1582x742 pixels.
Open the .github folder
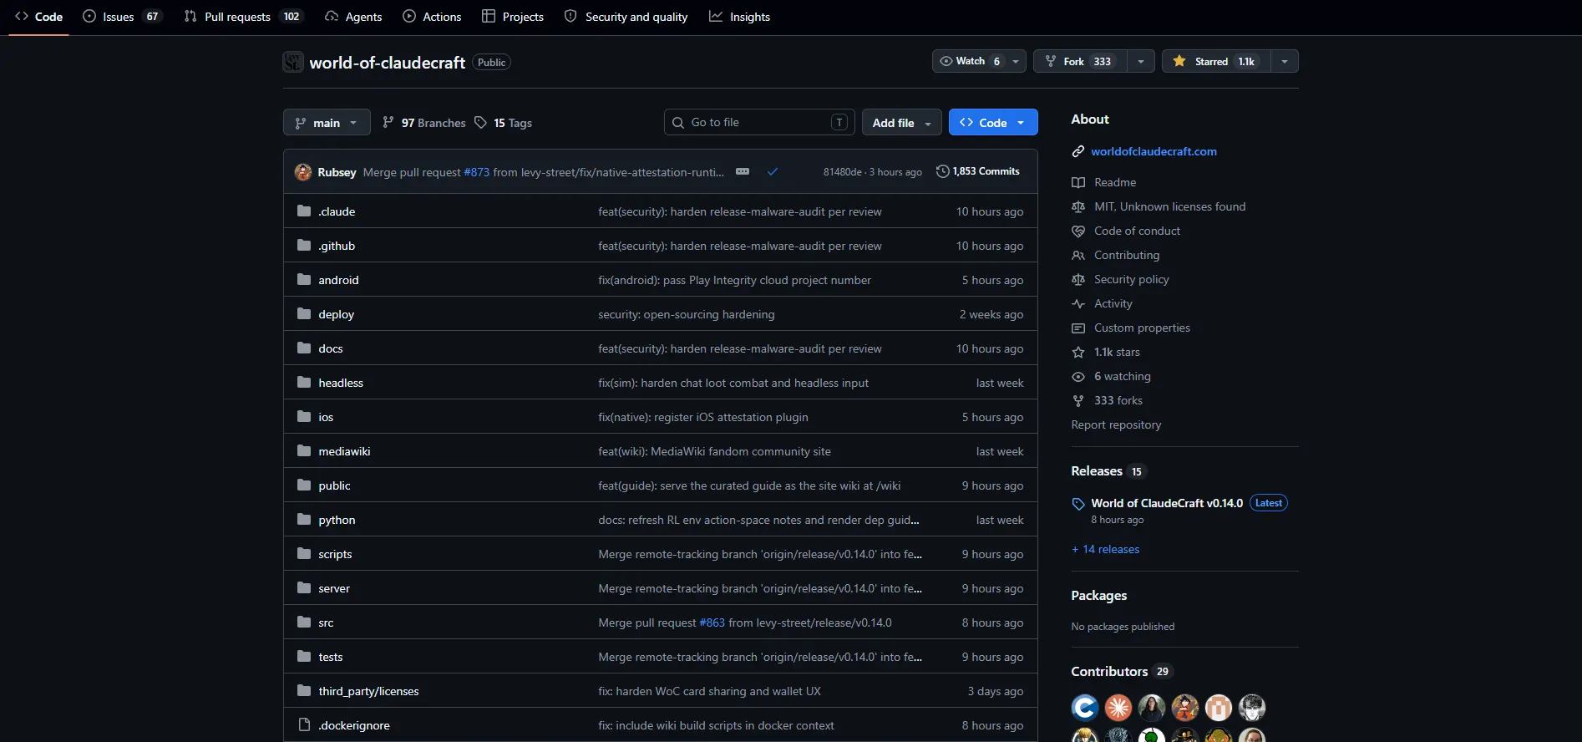click(337, 246)
